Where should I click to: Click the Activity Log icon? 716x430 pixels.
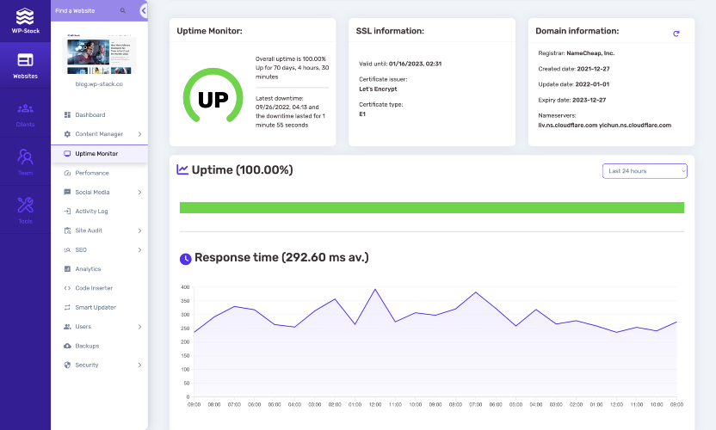tap(68, 212)
